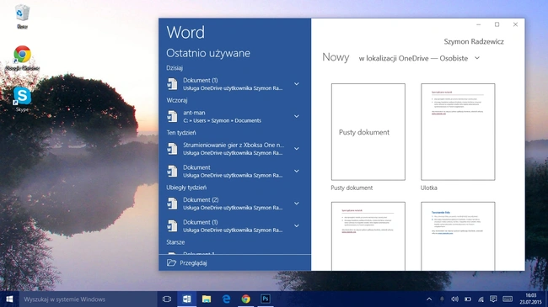Select the red-titled template under Pusty dokument
The width and height of the screenshot is (548, 307).
pyautogui.click(x=368, y=236)
